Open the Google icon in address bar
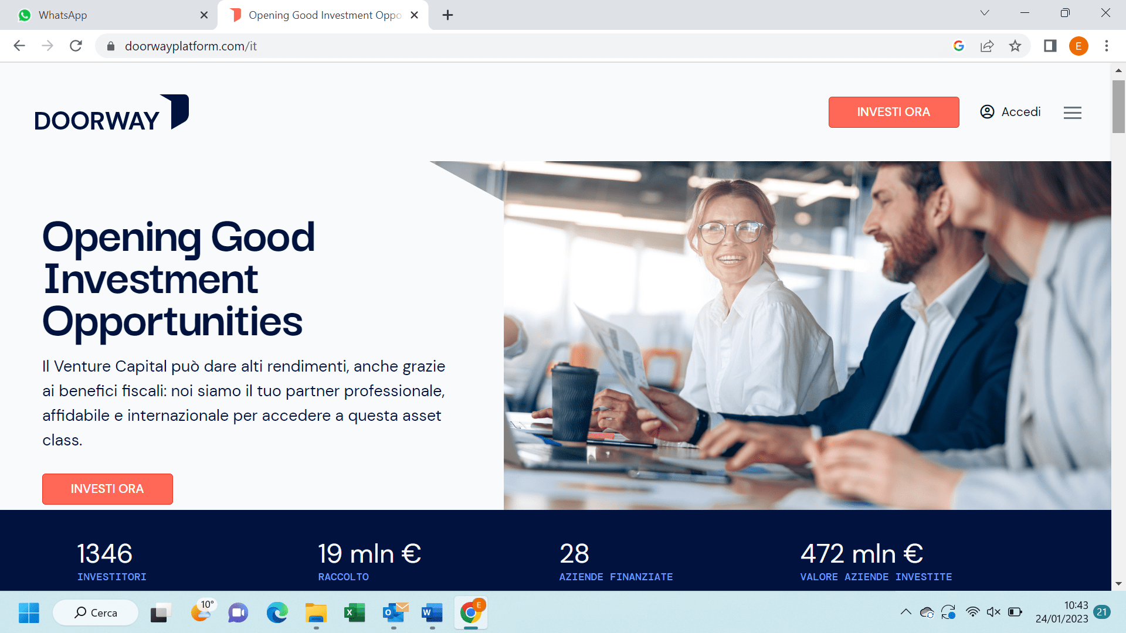 (x=959, y=46)
